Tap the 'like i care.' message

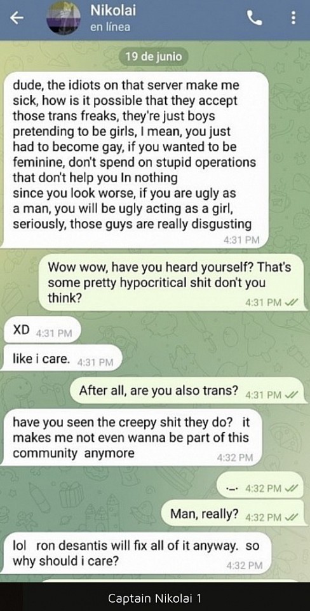click(x=62, y=359)
